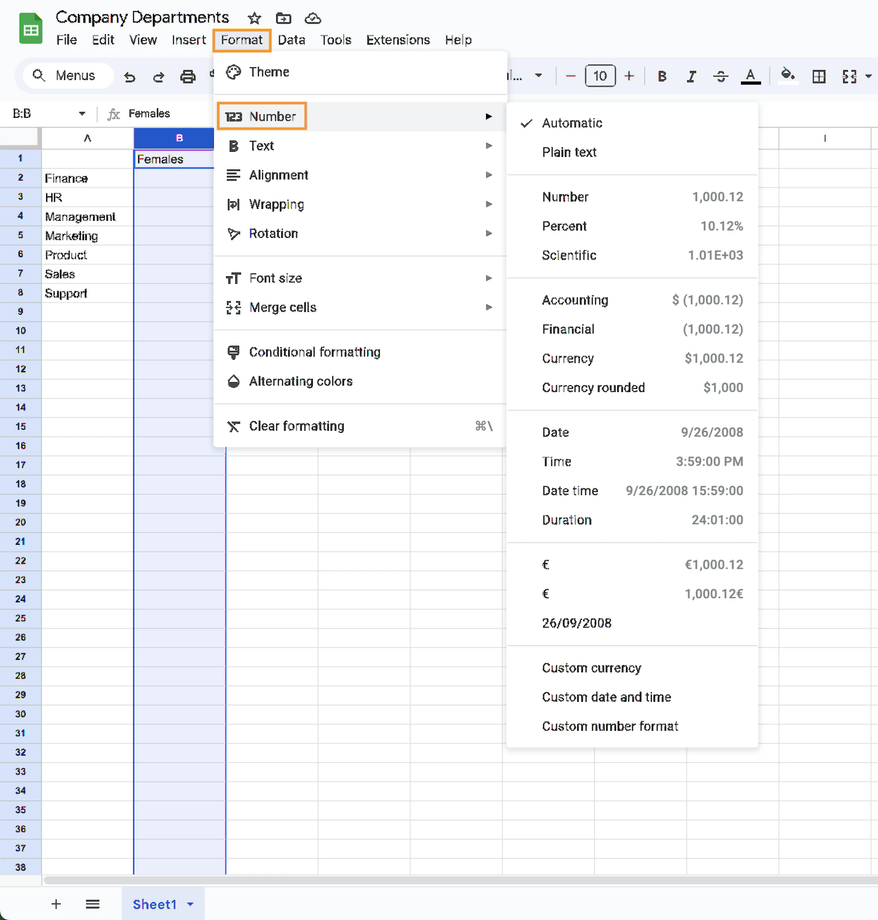Click the Merge cells toolbar icon
This screenshot has height=920, width=878.
coord(849,76)
